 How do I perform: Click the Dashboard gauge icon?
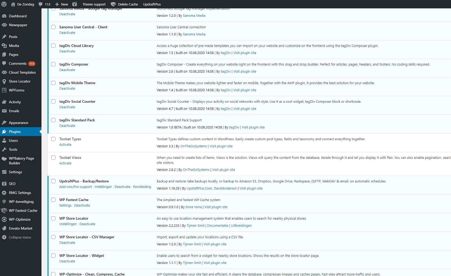coord(4,16)
